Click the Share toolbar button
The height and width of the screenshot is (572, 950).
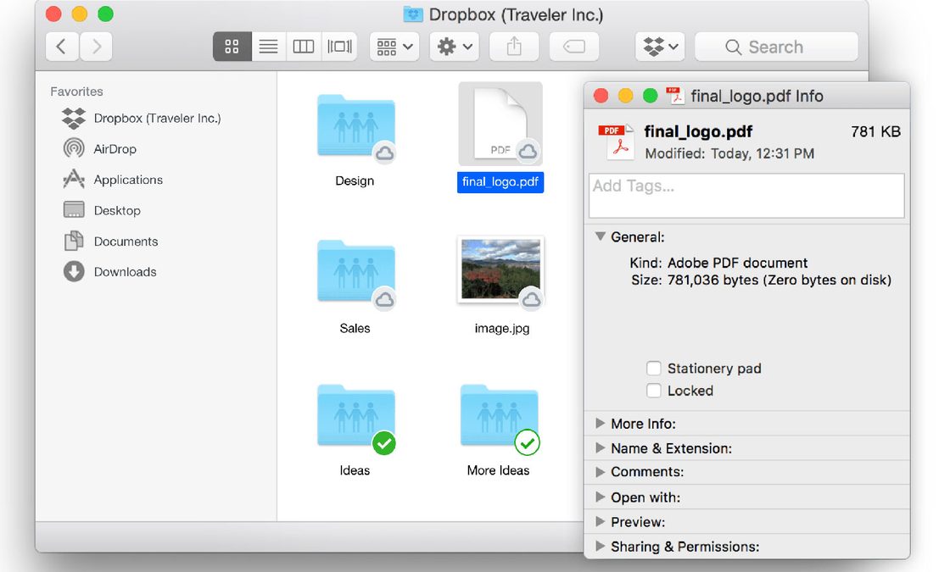514,47
